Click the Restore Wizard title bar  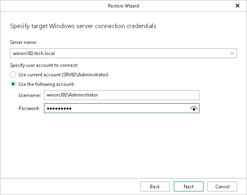123,6
